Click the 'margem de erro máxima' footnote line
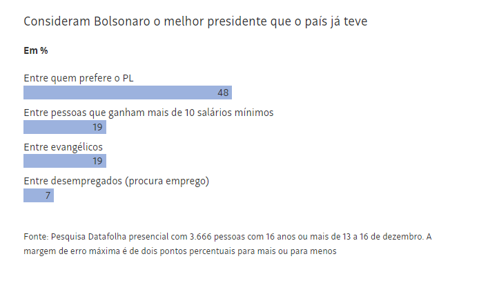This screenshot has height=281, width=479. 180,251
